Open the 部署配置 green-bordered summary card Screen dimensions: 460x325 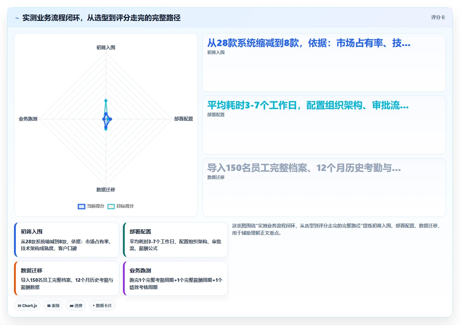(175, 240)
